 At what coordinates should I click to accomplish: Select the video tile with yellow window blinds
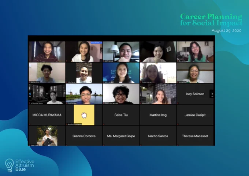point(47,73)
